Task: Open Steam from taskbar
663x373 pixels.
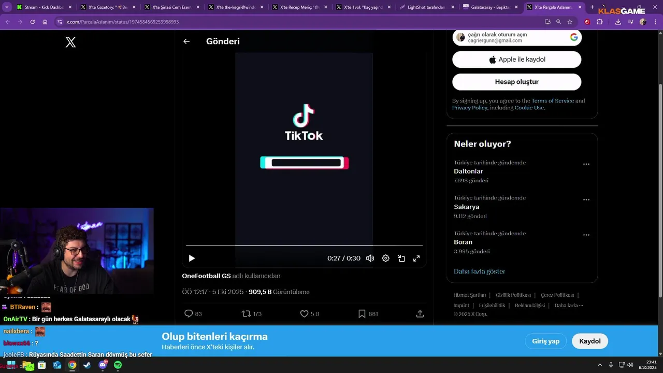Action: [x=87, y=365]
